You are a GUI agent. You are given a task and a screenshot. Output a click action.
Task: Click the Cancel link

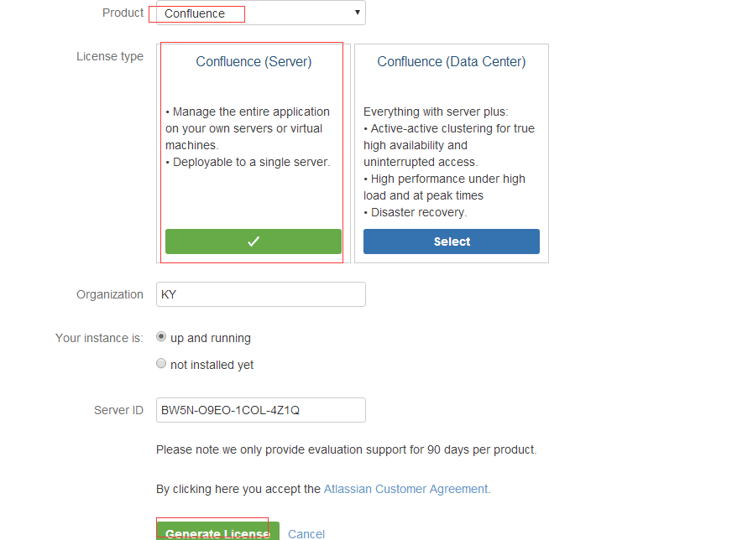tap(306, 533)
